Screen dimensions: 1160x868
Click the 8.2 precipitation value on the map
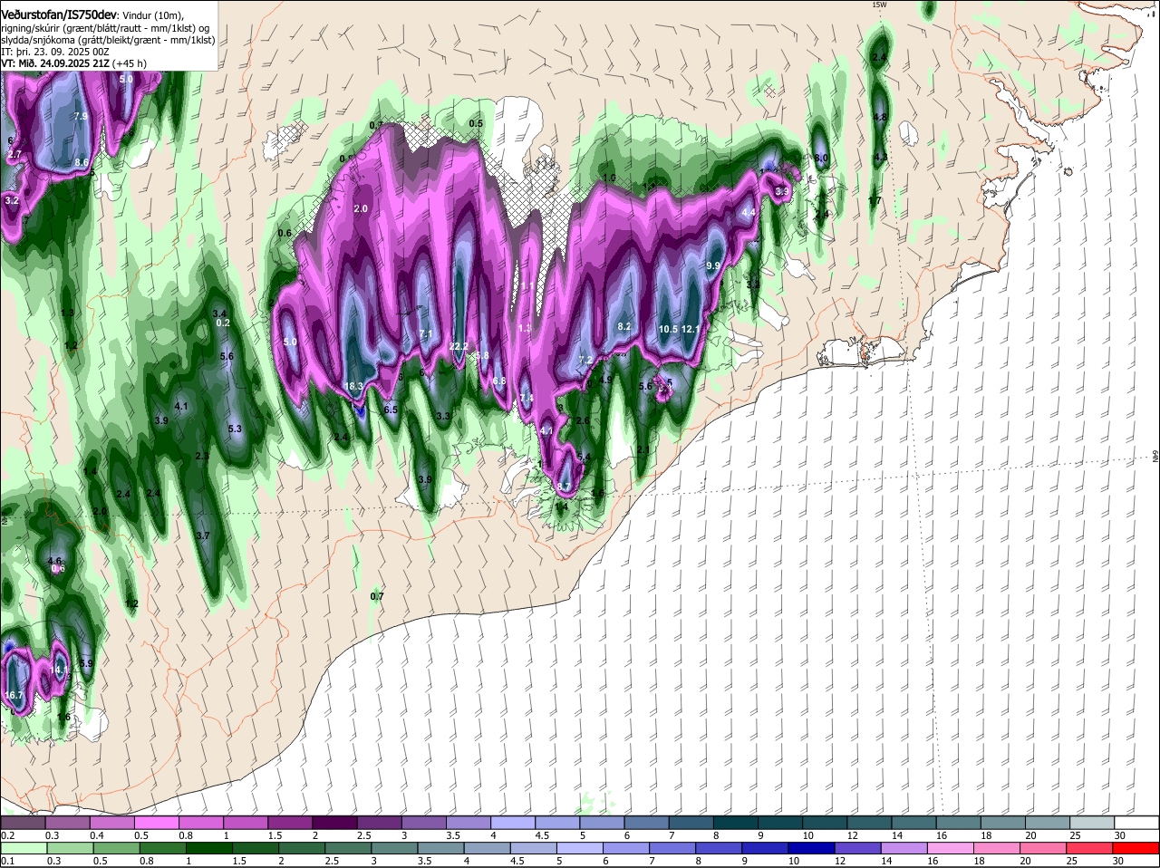[623, 326]
